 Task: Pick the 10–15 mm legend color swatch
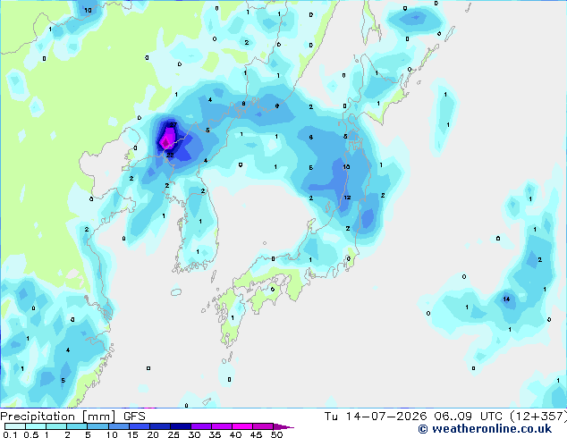118,426
